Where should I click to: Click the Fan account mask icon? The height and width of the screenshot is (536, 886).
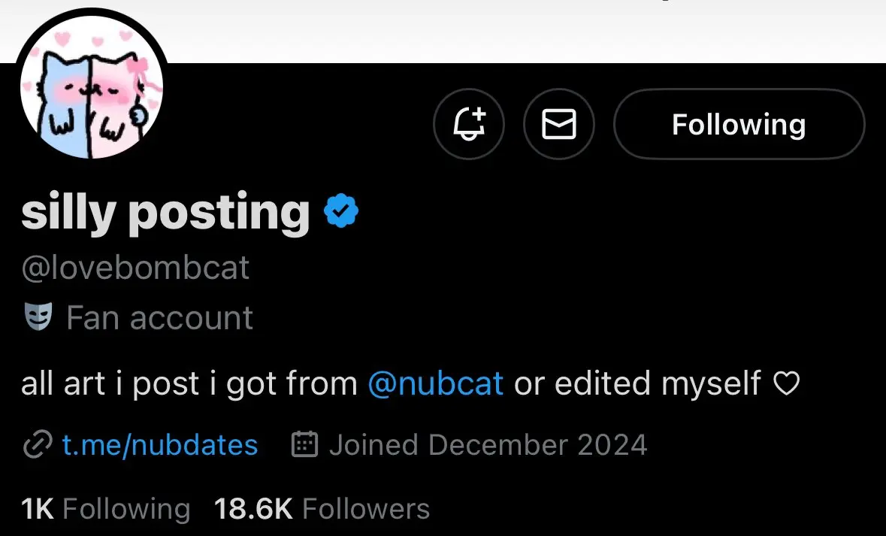pyautogui.click(x=38, y=316)
